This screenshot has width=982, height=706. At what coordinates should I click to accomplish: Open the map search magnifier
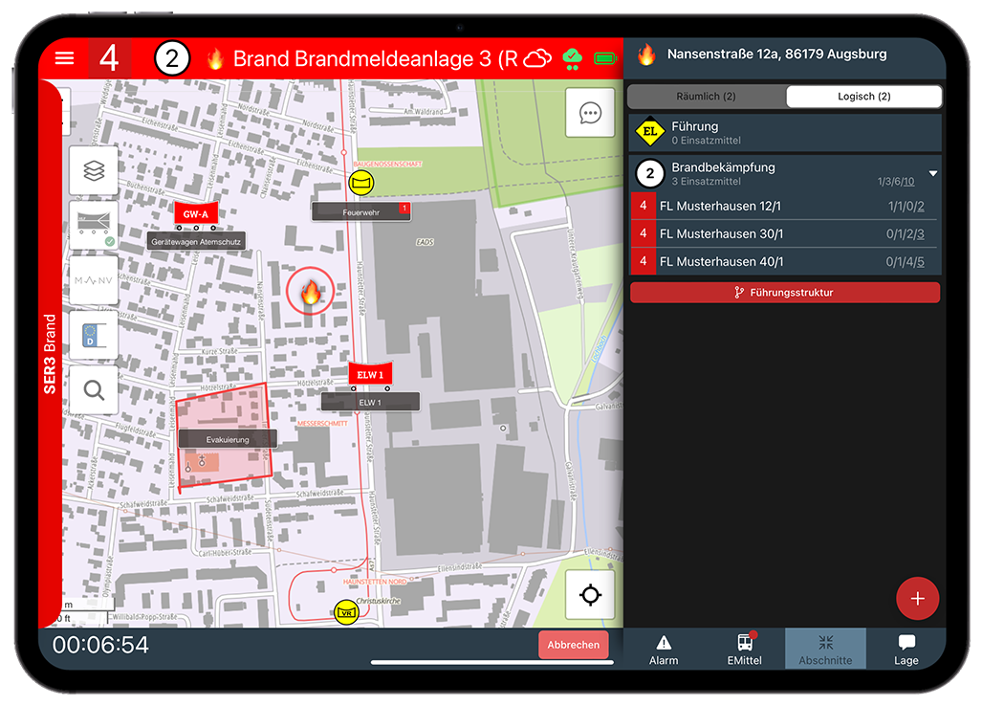click(x=94, y=389)
